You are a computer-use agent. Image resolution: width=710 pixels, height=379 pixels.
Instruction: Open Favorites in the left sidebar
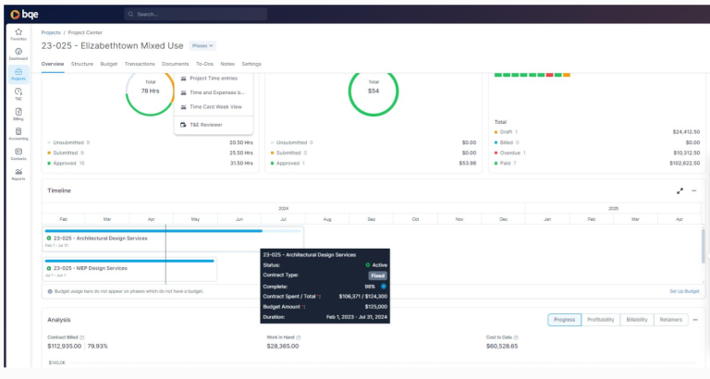coord(18,34)
